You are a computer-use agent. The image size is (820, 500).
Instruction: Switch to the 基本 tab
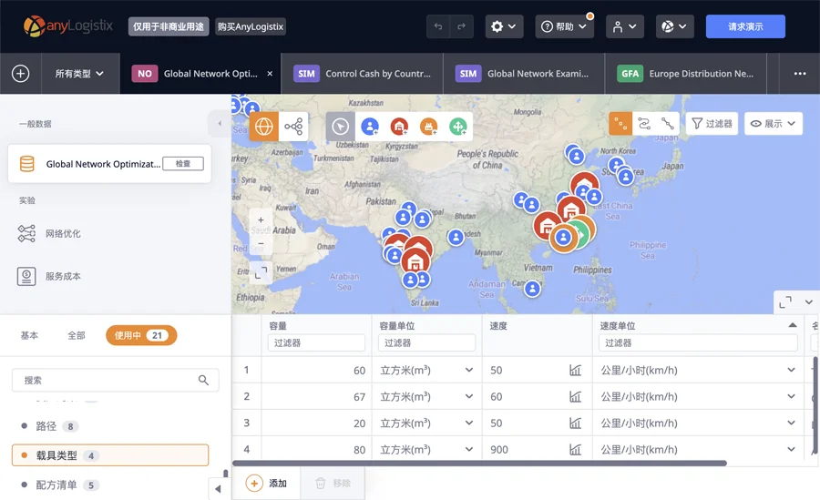coord(29,335)
